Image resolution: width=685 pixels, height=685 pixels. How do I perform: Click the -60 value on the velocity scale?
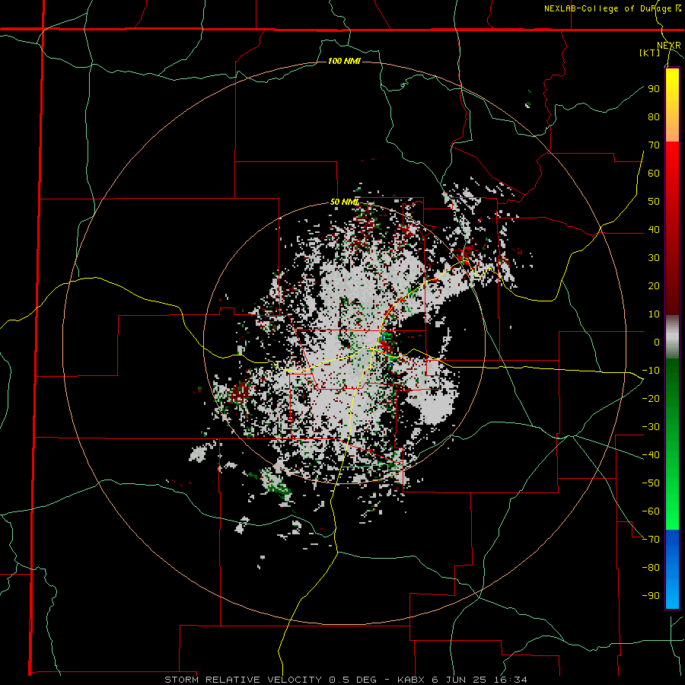[x=651, y=511]
